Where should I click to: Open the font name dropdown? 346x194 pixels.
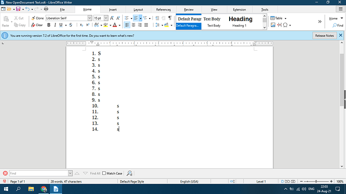90,18
